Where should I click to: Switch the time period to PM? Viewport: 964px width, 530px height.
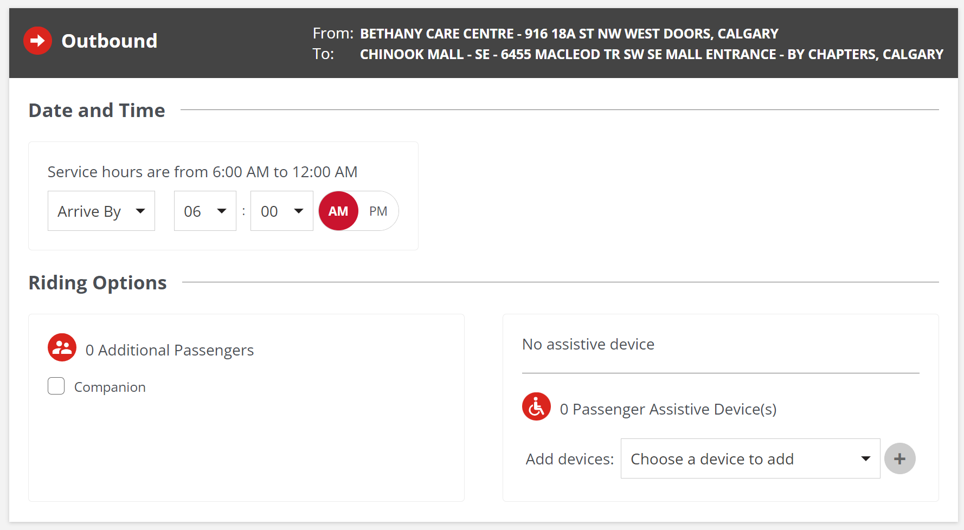click(x=378, y=211)
